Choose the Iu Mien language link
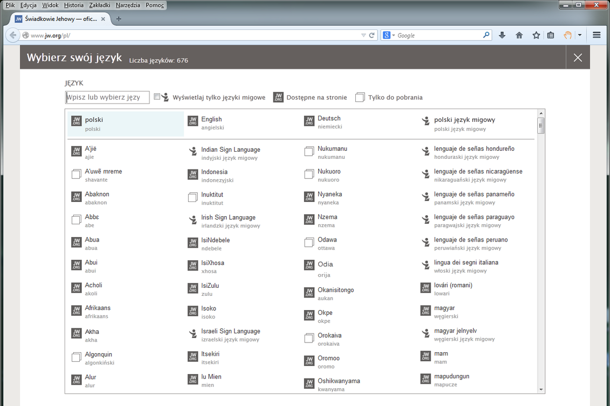The width and height of the screenshot is (610, 406). [211, 377]
